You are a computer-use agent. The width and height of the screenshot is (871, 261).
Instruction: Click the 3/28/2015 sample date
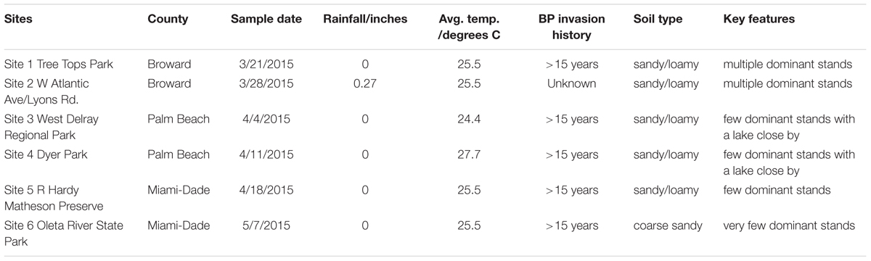point(266,83)
